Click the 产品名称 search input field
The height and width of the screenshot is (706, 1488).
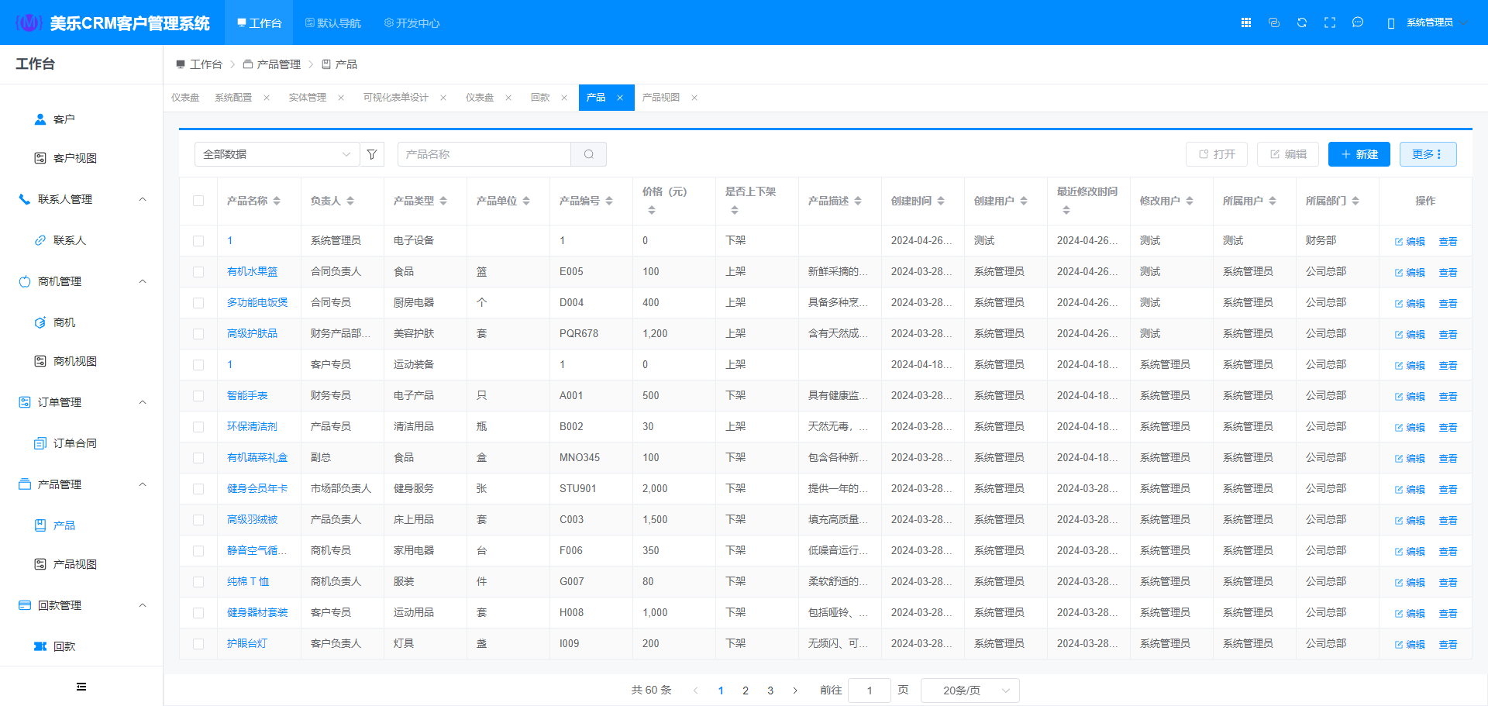coord(484,154)
